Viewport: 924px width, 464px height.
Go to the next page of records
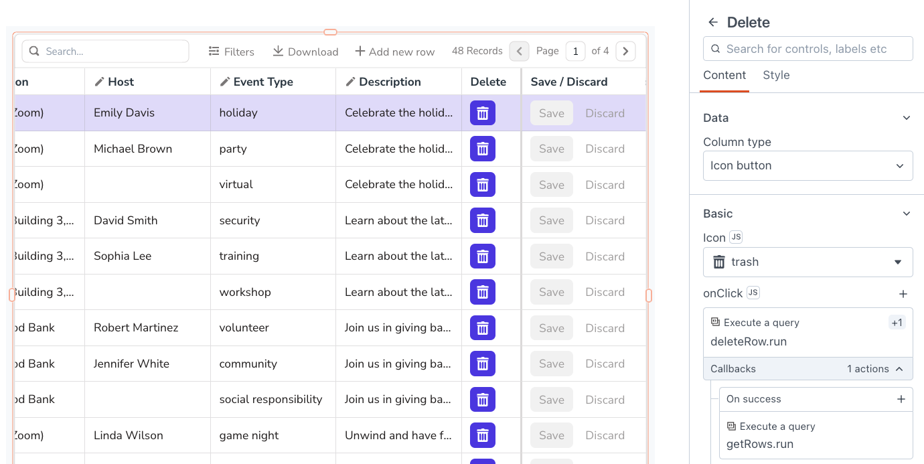(625, 51)
